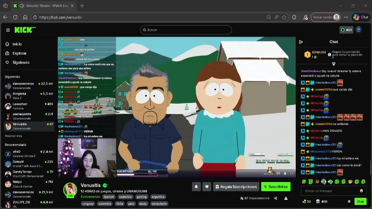The image size is (372, 209).
Task: Click the share stream icon
Action: [276, 198]
